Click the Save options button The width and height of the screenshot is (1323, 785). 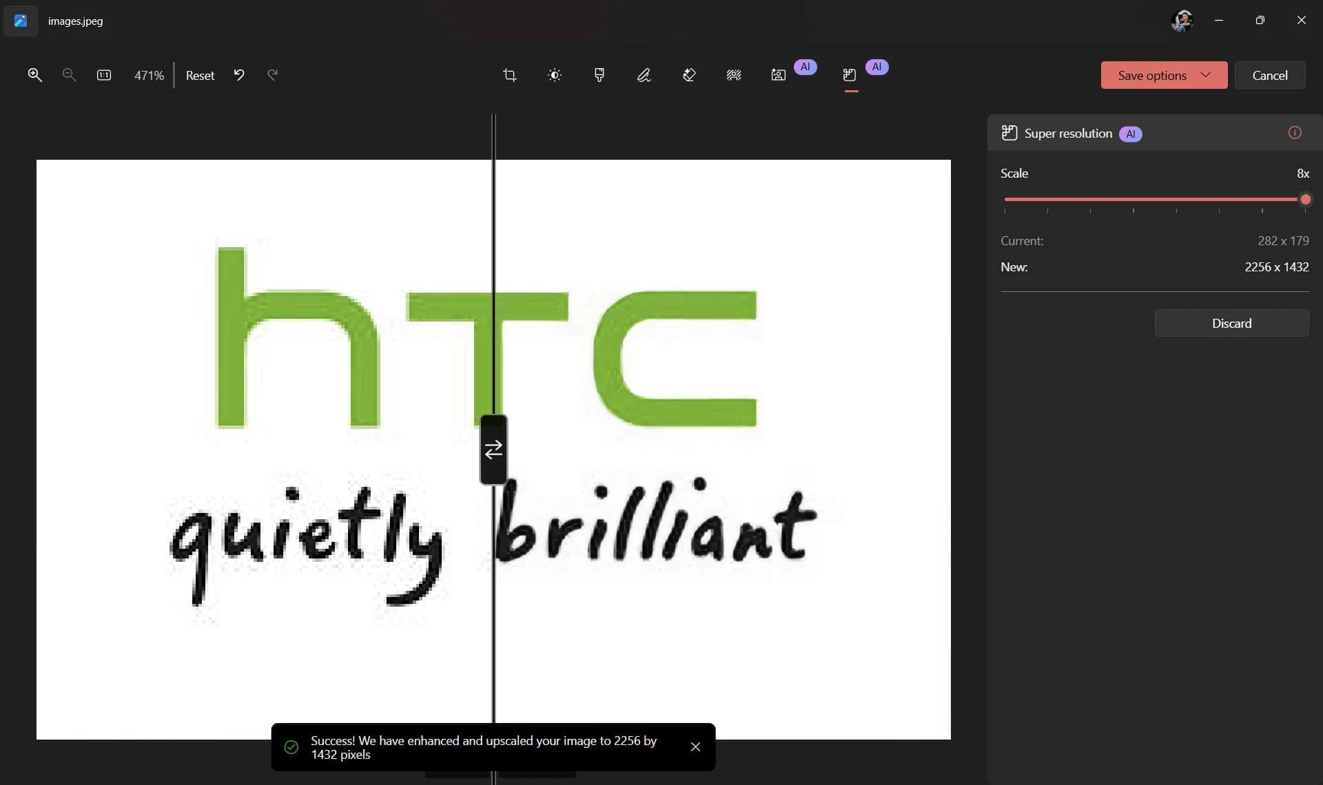pyautogui.click(x=1164, y=75)
